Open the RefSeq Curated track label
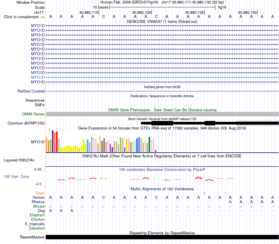The height and width of the screenshot is (244, 279). (31, 91)
